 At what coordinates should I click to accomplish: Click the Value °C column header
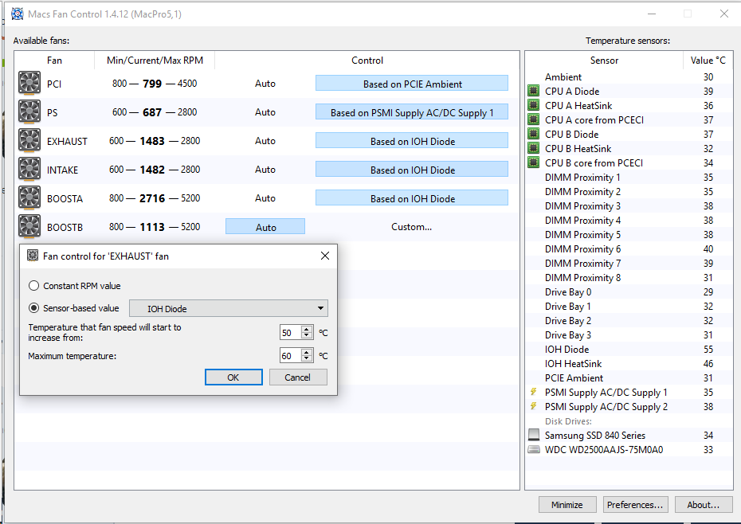point(708,60)
